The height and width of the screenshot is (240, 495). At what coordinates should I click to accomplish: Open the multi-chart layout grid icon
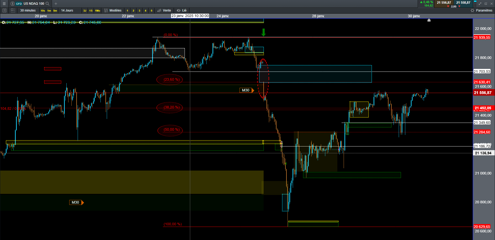(13, 10)
